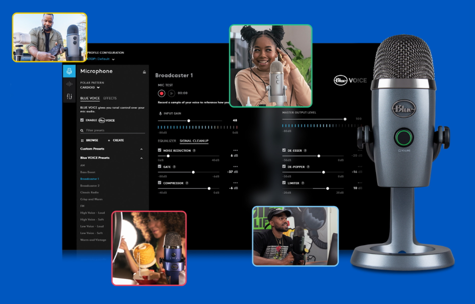This screenshot has height=304, width=475.
Task: Play back the mic test sample
Action: pos(171,93)
